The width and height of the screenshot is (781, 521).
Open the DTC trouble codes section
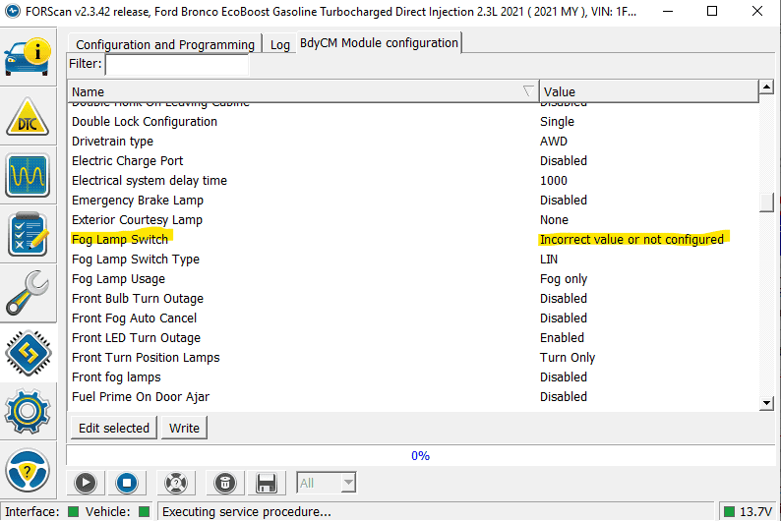28,116
